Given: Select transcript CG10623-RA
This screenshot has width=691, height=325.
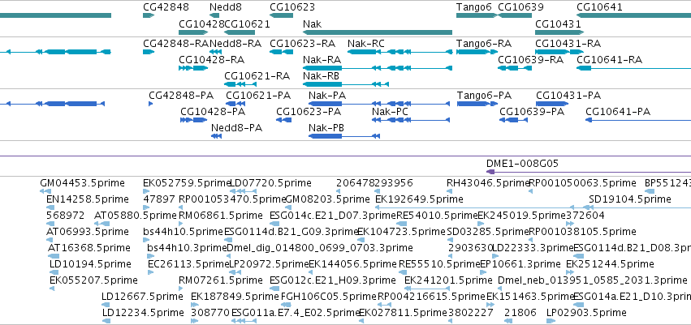Looking at the screenshot, I should coord(281,52).
